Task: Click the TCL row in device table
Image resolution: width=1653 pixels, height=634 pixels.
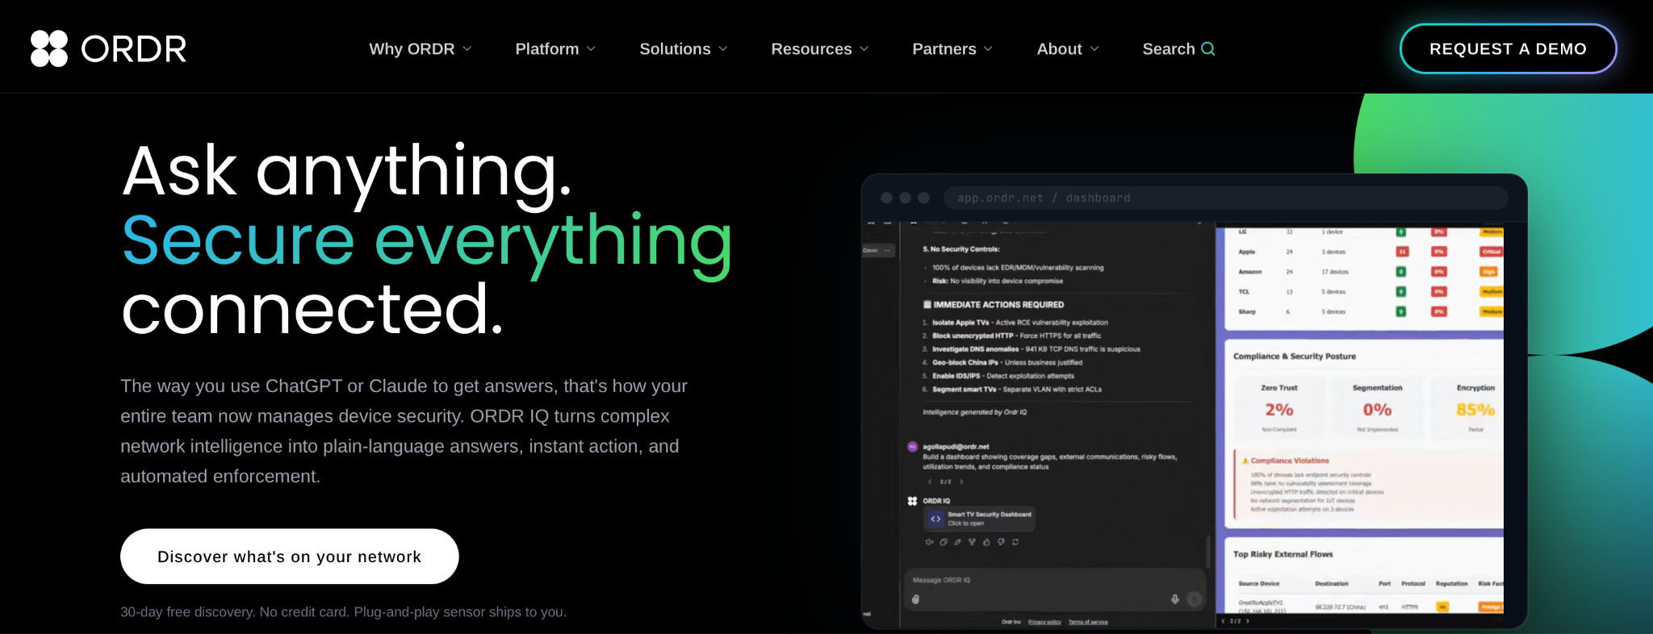Action: (1364, 292)
